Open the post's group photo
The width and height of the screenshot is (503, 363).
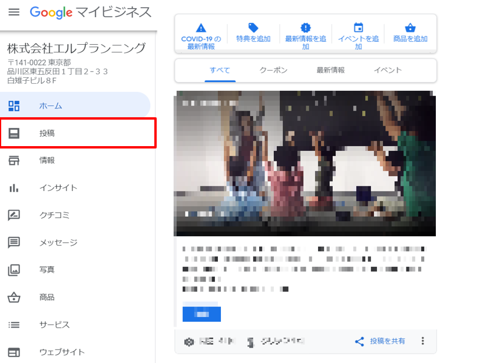click(x=305, y=163)
